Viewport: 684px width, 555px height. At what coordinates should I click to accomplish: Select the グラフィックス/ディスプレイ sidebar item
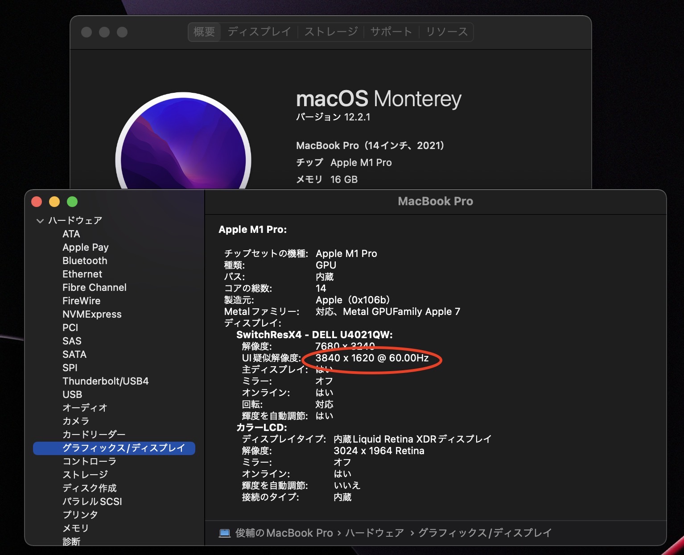[x=114, y=448]
